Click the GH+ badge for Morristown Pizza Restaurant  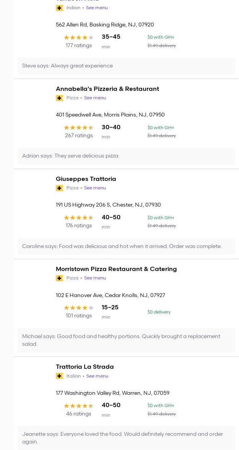[60, 278]
